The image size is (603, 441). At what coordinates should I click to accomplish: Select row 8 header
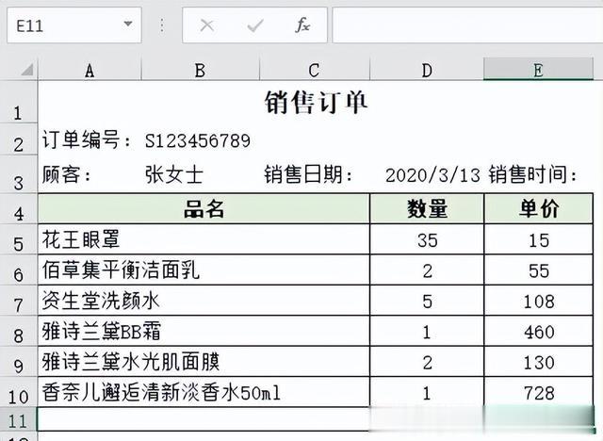(x=19, y=331)
